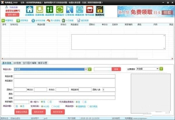Switch to the 基本信息 tab
The width and height of the screenshot is (175, 120).
pos(7,63)
